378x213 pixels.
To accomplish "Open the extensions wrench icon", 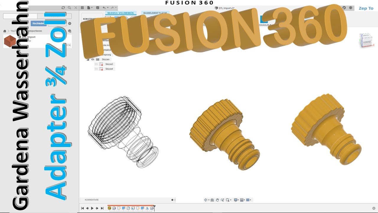I will [344, 8].
